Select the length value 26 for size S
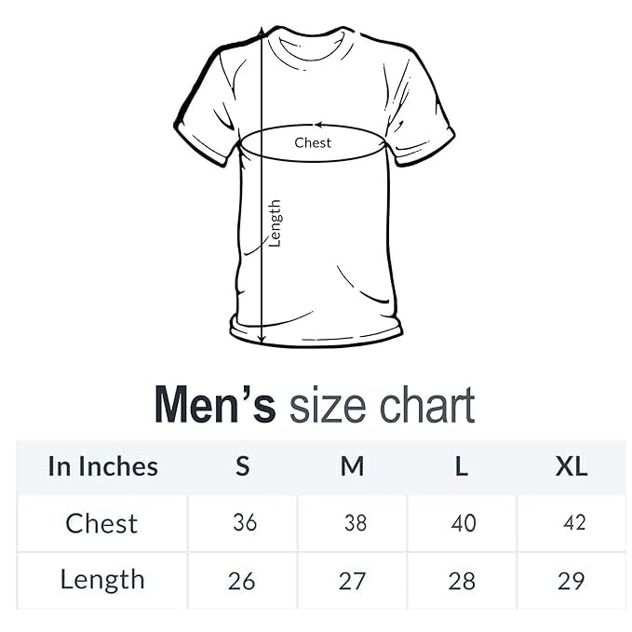This screenshot has height=632, width=632. click(x=241, y=581)
